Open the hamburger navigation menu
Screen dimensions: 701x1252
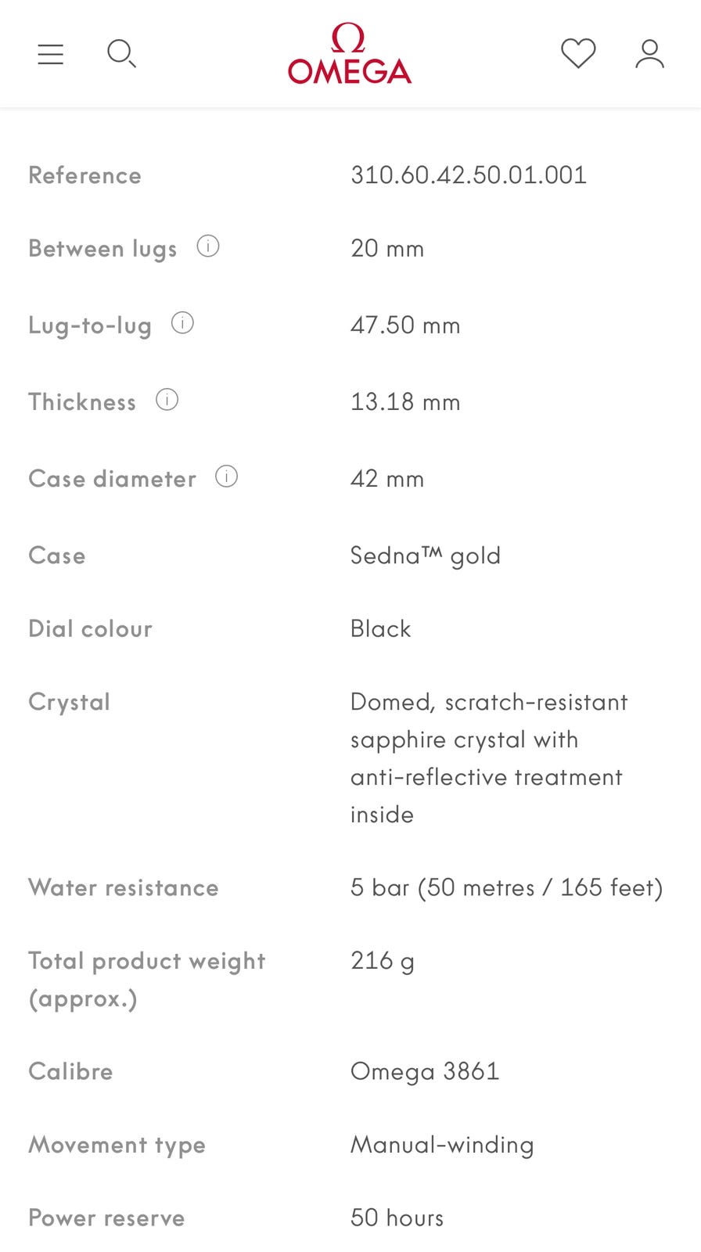[x=51, y=54]
